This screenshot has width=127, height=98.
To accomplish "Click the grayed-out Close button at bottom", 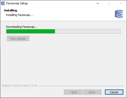I will [92, 92].
